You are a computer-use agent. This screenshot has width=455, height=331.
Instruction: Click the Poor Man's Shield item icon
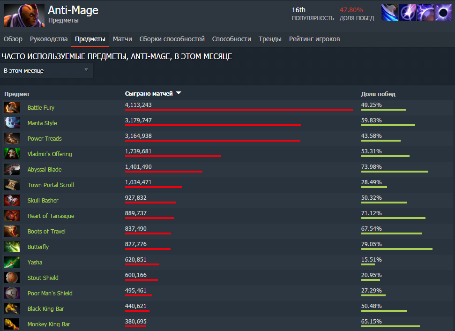(x=12, y=293)
